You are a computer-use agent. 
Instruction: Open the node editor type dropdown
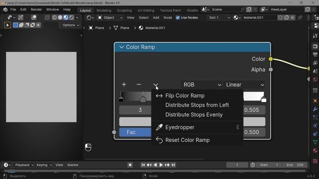90,18
